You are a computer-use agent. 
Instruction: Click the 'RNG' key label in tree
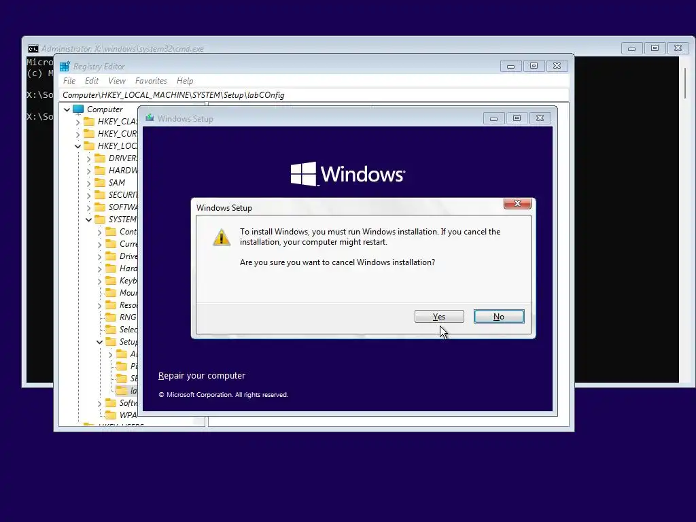(128, 317)
